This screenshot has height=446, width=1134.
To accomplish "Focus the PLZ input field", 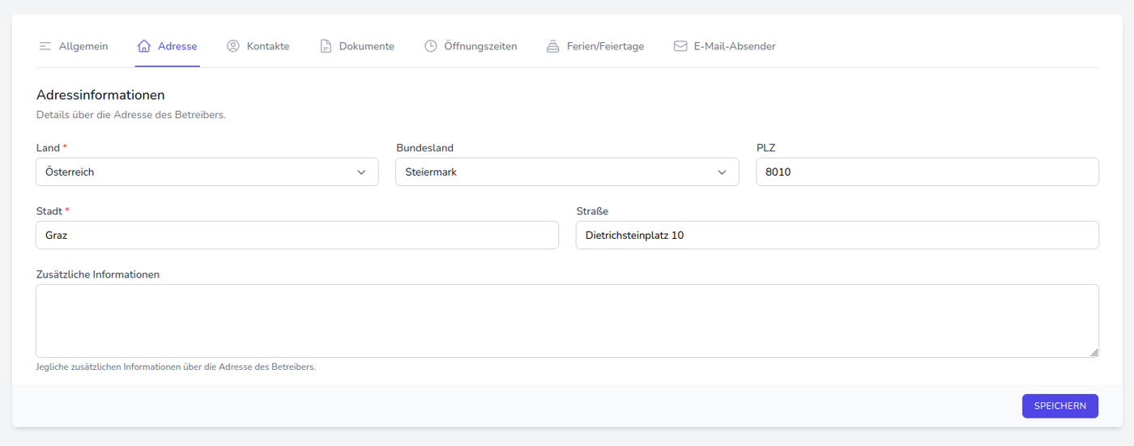I will pyautogui.click(x=927, y=172).
